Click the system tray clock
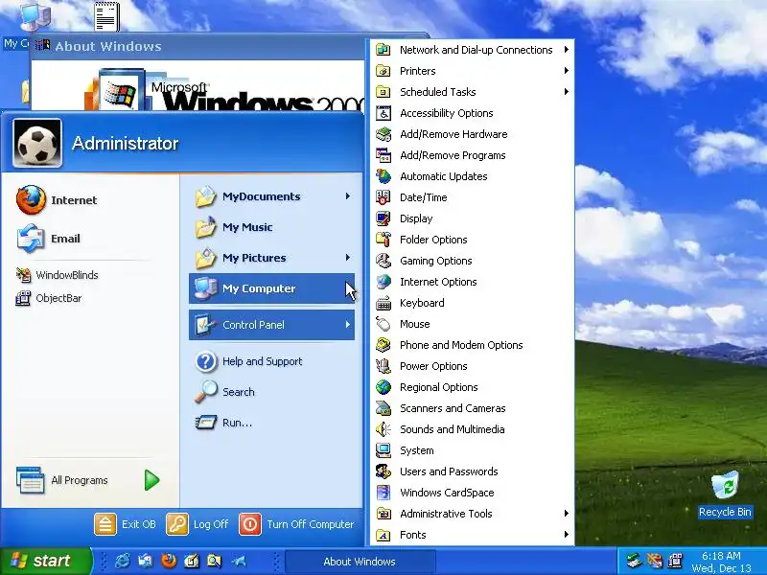This screenshot has height=575, width=767. 721,562
